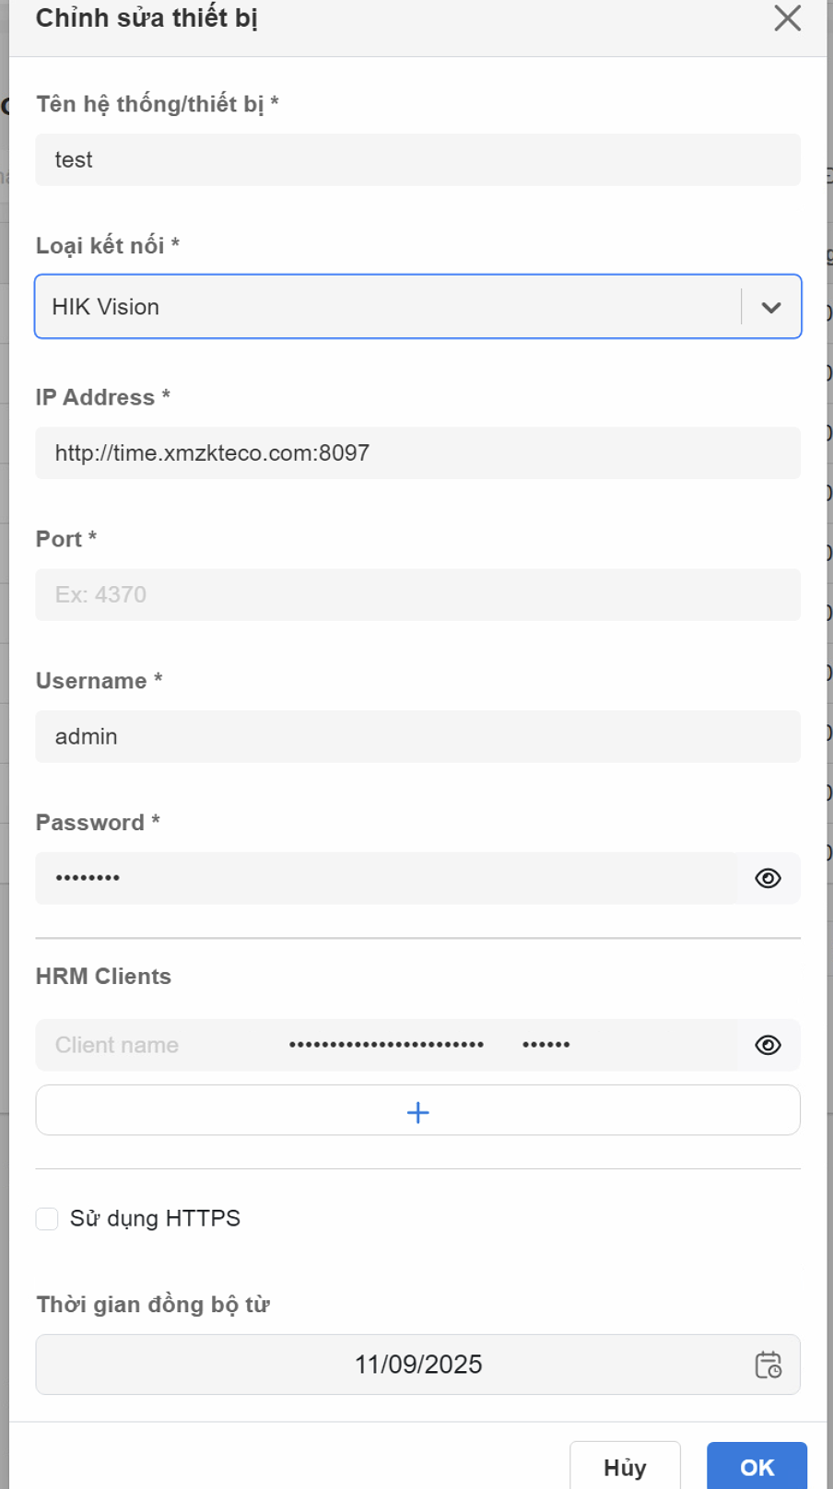Click the short masked HRM client secret field
Screen dimensions: 833x1489
point(553,1045)
